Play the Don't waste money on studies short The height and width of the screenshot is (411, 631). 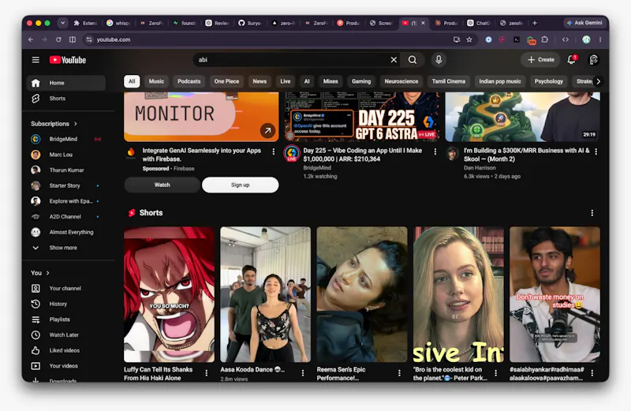[x=554, y=294]
